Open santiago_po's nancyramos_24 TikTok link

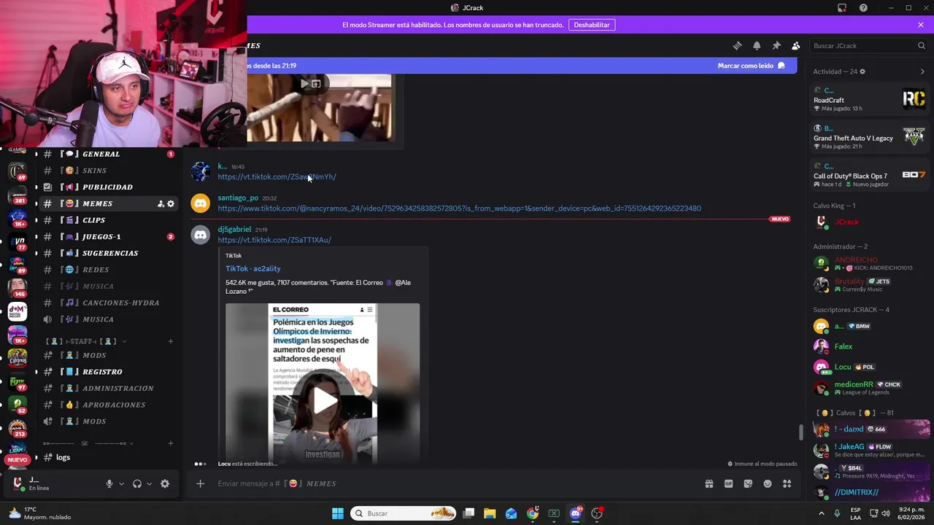point(459,209)
